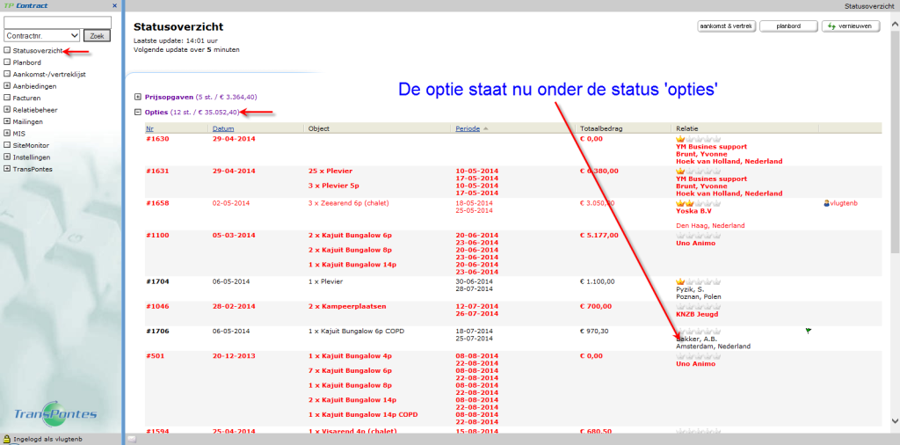Viewport: 900px width, 445px height.
Task: Open the envelope mail icon in status bar
Action: click(x=132, y=438)
